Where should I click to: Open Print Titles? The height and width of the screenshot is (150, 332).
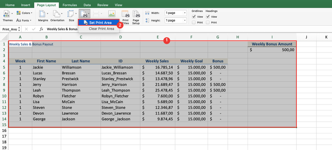[125, 17]
